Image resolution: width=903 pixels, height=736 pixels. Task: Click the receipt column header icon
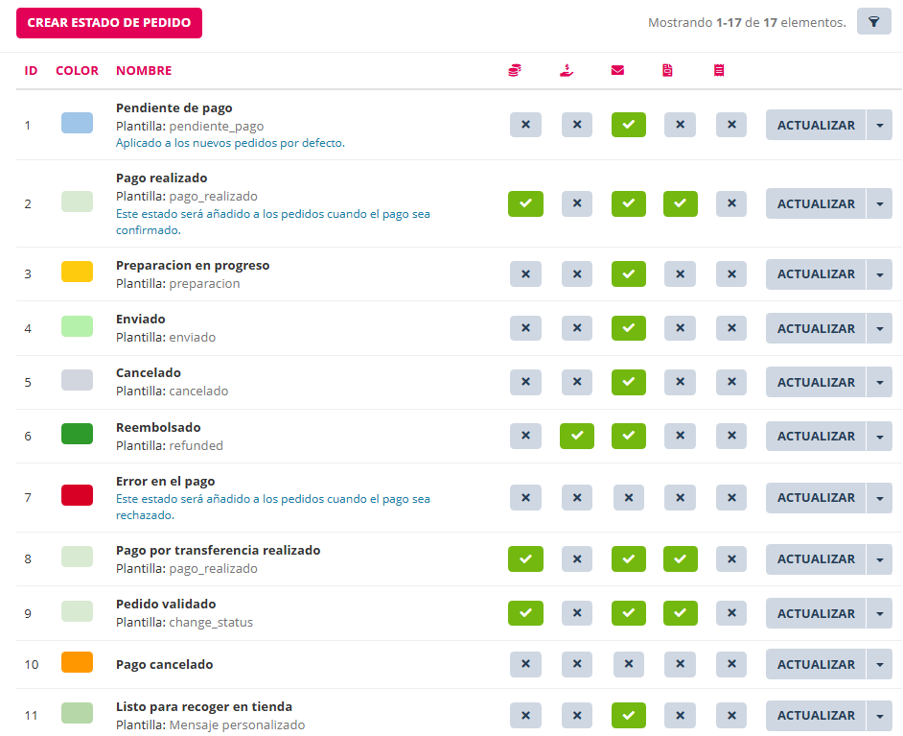[x=719, y=70]
